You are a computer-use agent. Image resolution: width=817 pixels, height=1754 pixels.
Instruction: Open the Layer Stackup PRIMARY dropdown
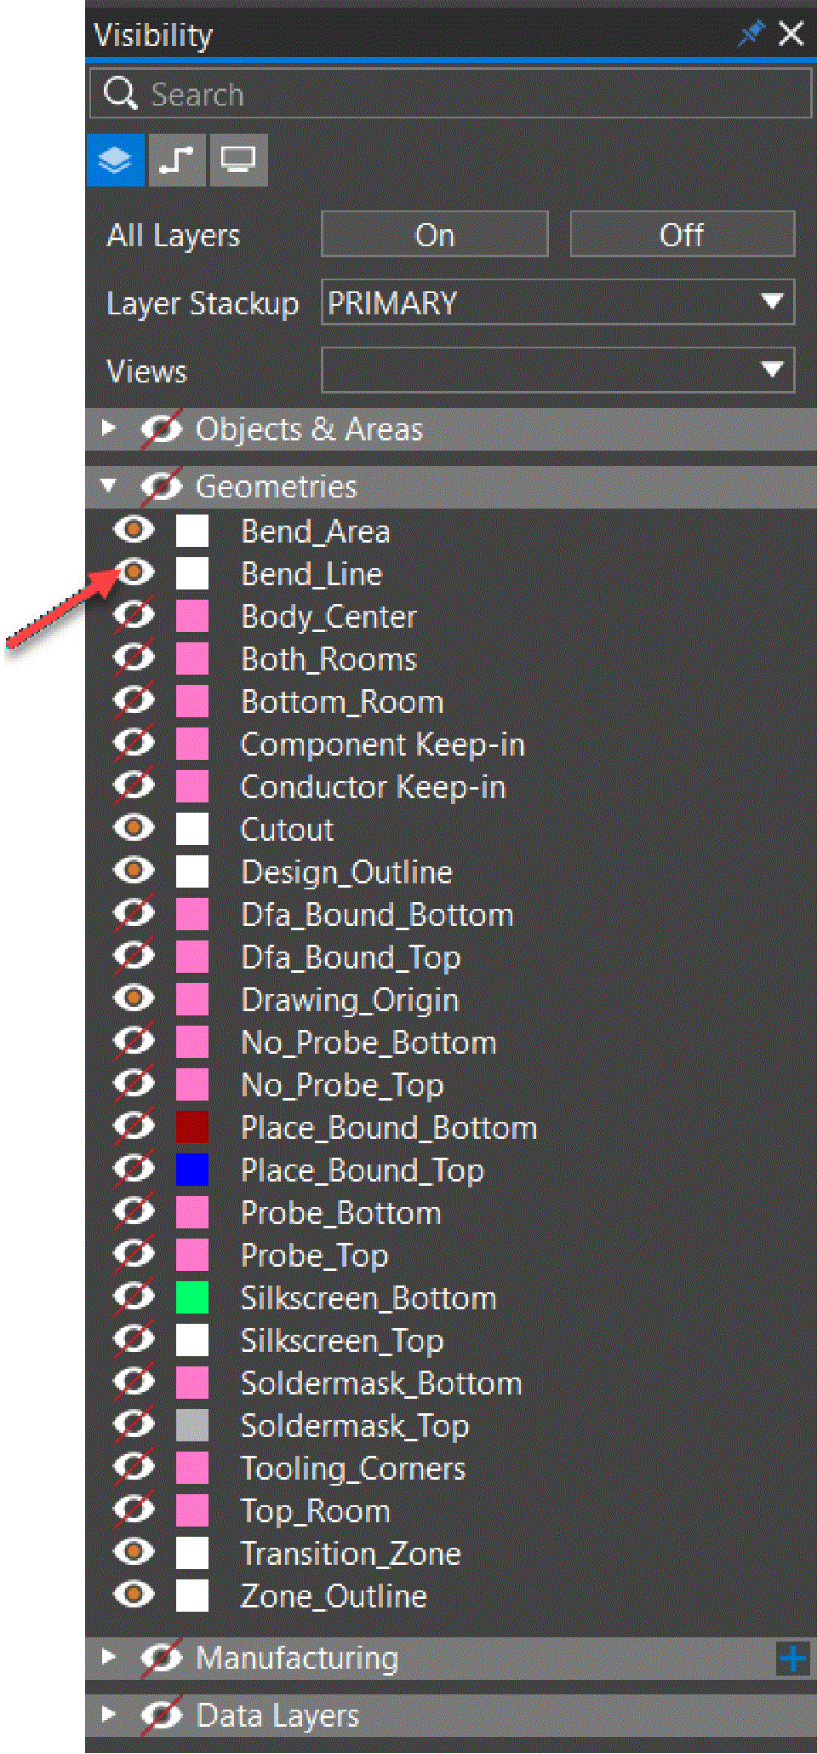557,302
